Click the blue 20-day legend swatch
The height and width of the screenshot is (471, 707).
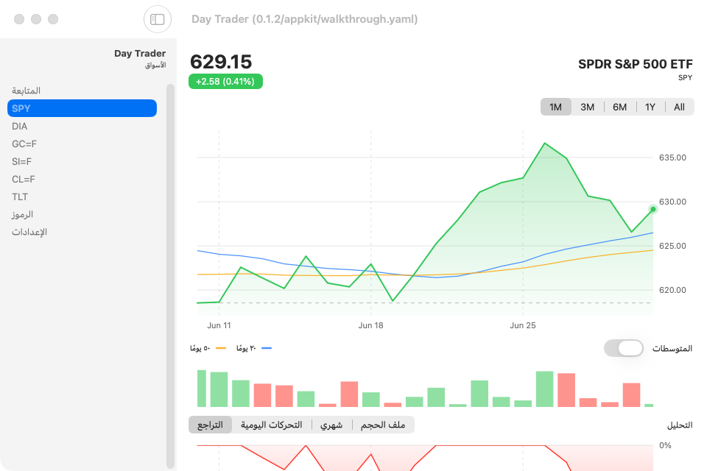(x=267, y=348)
